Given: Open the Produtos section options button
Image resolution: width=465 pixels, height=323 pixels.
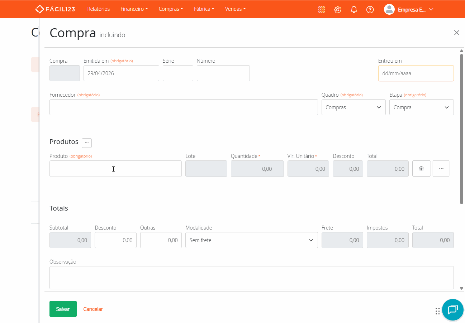Looking at the screenshot, I should [87, 143].
